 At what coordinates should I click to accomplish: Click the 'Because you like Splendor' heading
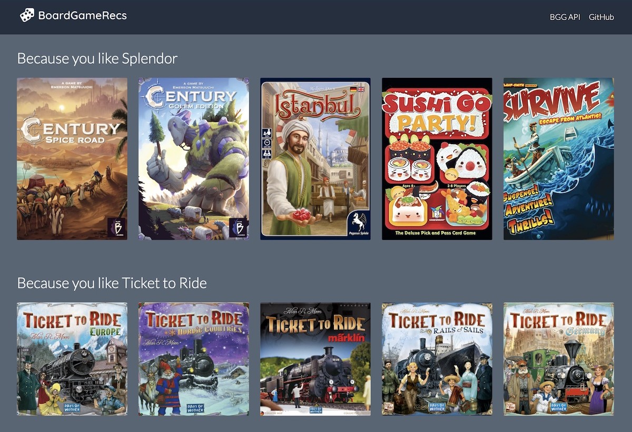pos(97,58)
